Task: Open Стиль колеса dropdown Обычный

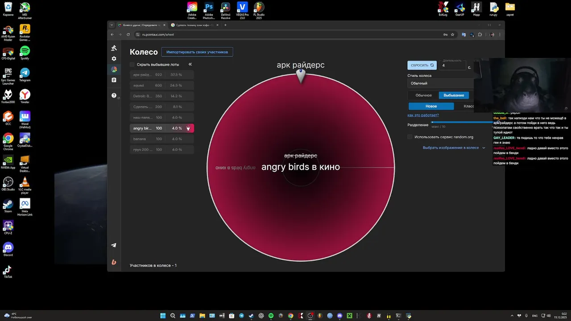Action: 441,83
